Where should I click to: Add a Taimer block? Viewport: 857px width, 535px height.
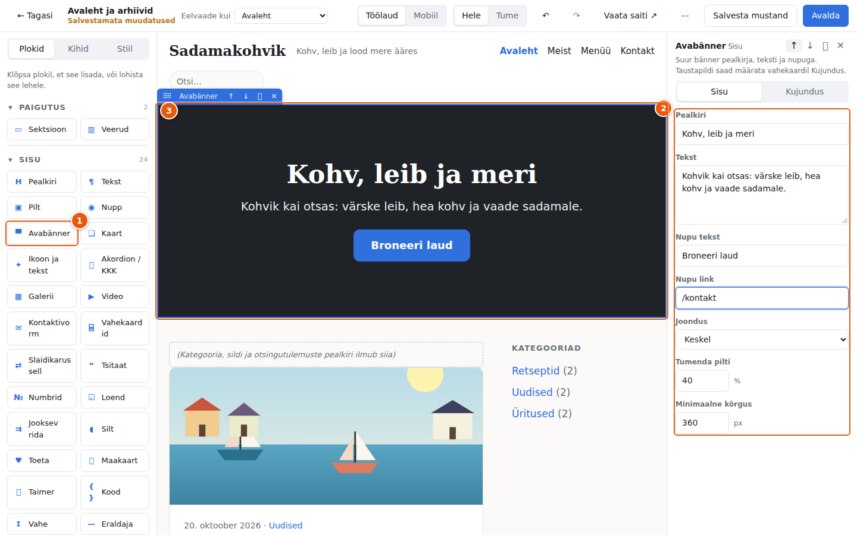click(x=42, y=492)
